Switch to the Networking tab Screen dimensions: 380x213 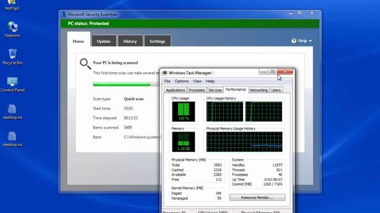259,90
